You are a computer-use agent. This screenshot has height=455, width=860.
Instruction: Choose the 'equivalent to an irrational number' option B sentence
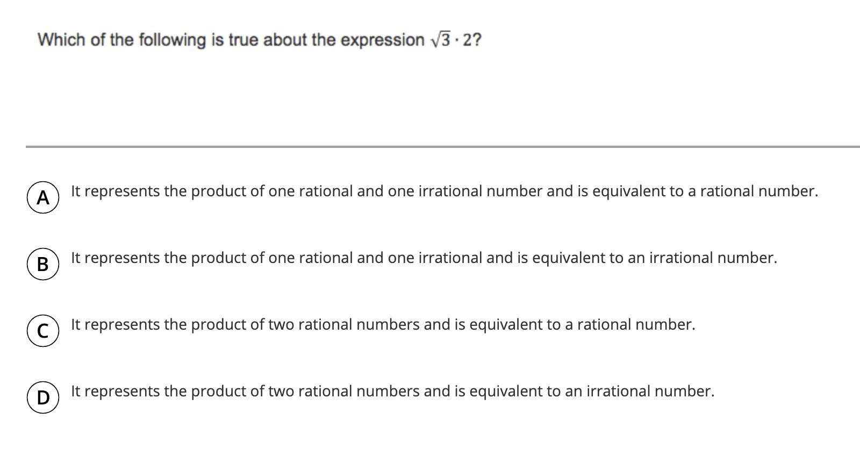[x=424, y=258]
